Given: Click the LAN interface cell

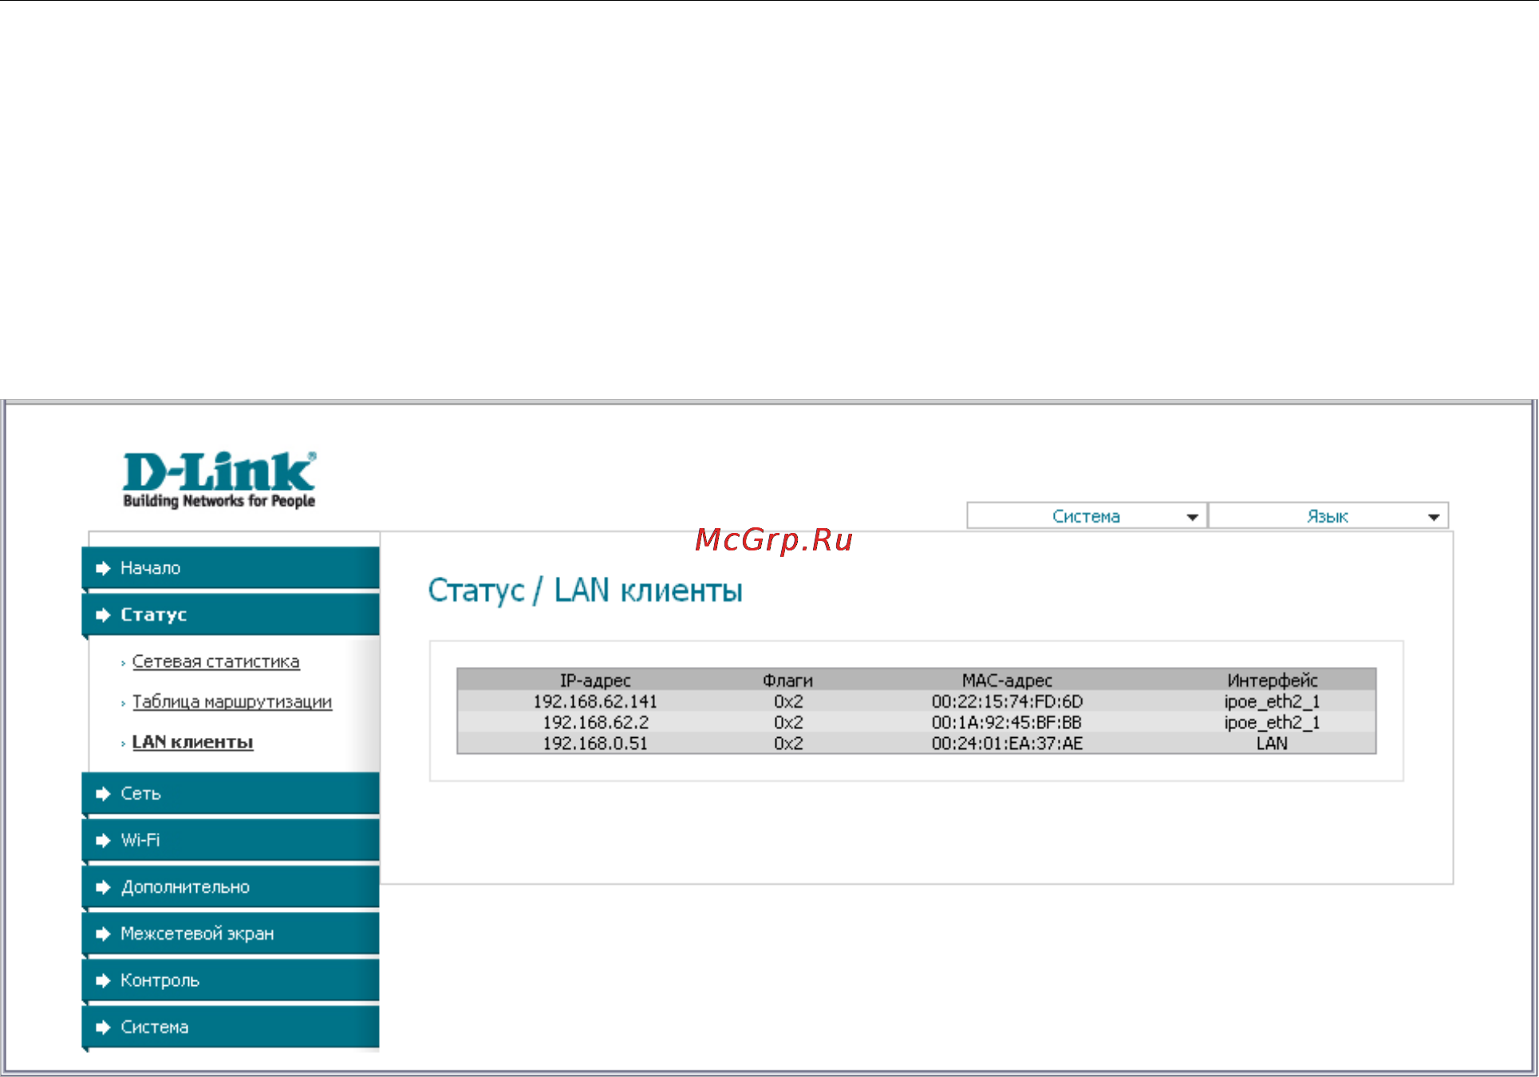Looking at the screenshot, I should pos(1273,743).
